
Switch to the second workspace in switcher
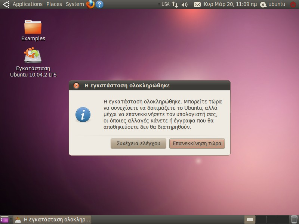[261, 220]
